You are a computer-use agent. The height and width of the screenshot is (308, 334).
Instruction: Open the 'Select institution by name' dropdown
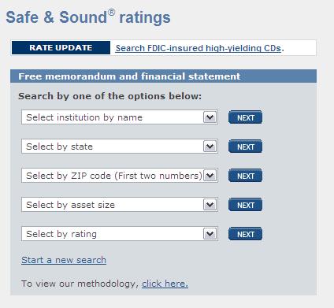tap(120, 117)
